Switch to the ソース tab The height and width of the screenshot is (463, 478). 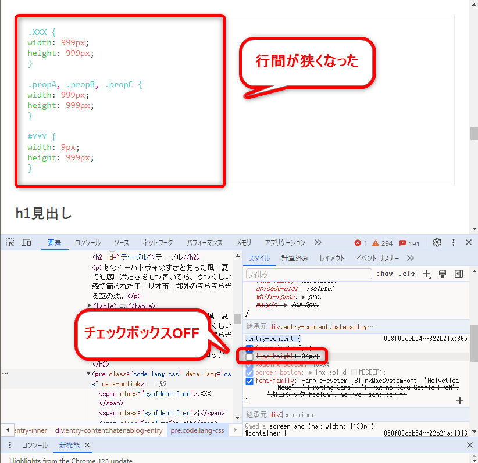pyautogui.click(x=122, y=243)
